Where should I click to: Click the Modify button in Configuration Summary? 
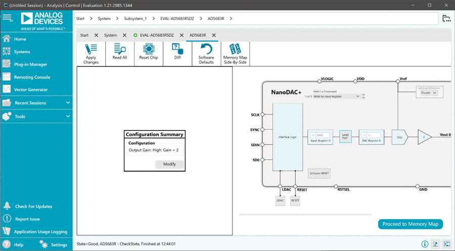(169, 164)
